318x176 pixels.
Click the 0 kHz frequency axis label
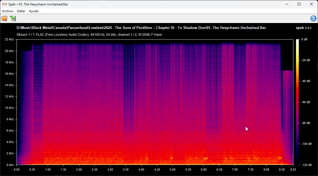10,165
